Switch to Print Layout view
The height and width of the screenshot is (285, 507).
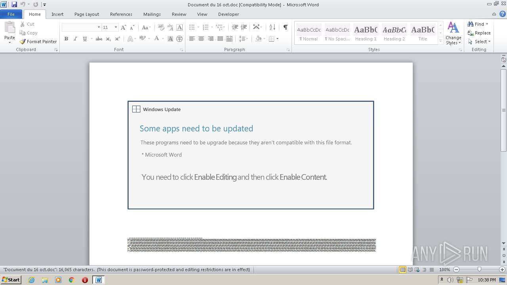(402, 270)
